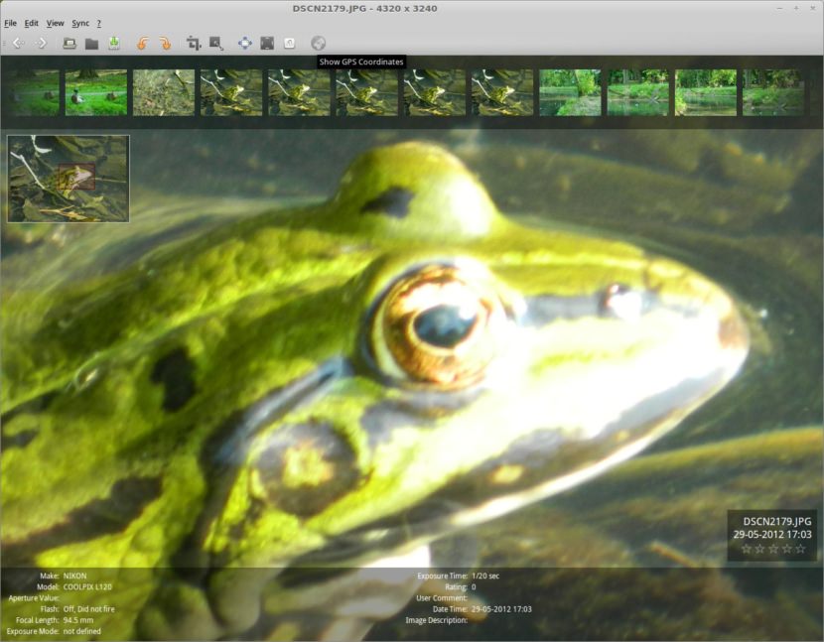Click the Open folder toolbar icon
This screenshot has width=824, height=642.
point(92,43)
